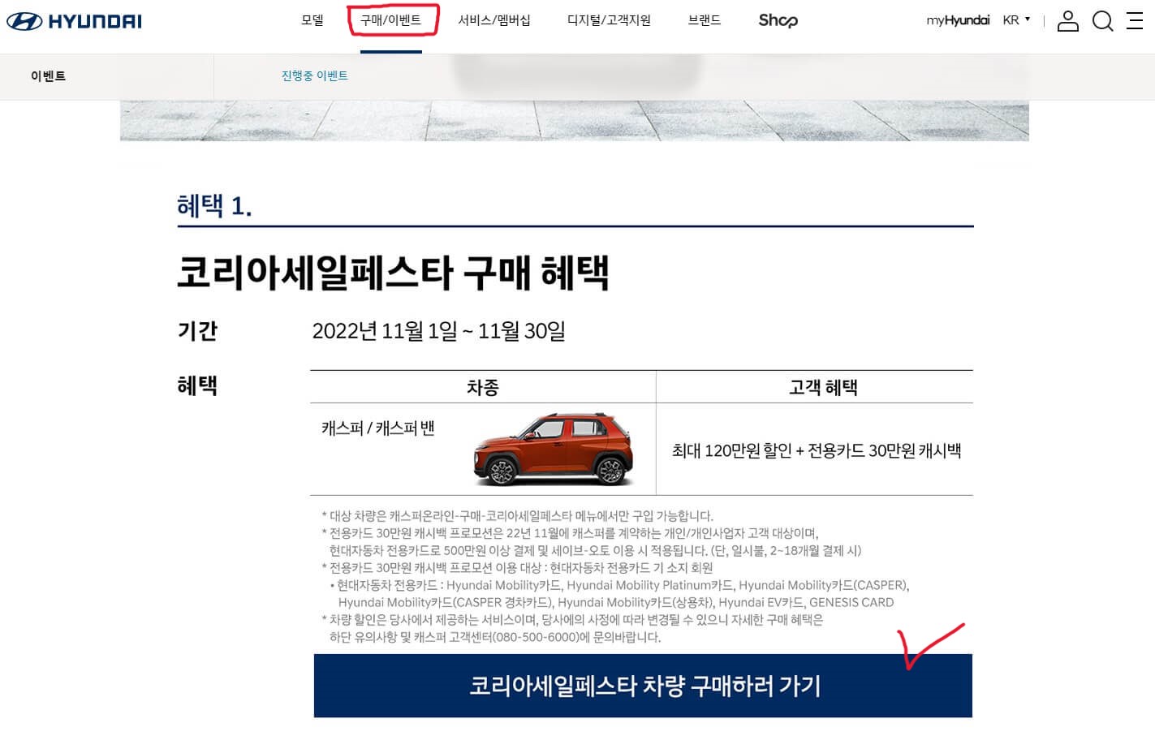Select the 진행중 이벤트 tab
Image resolution: width=1155 pixels, height=736 pixels.
click(315, 76)
